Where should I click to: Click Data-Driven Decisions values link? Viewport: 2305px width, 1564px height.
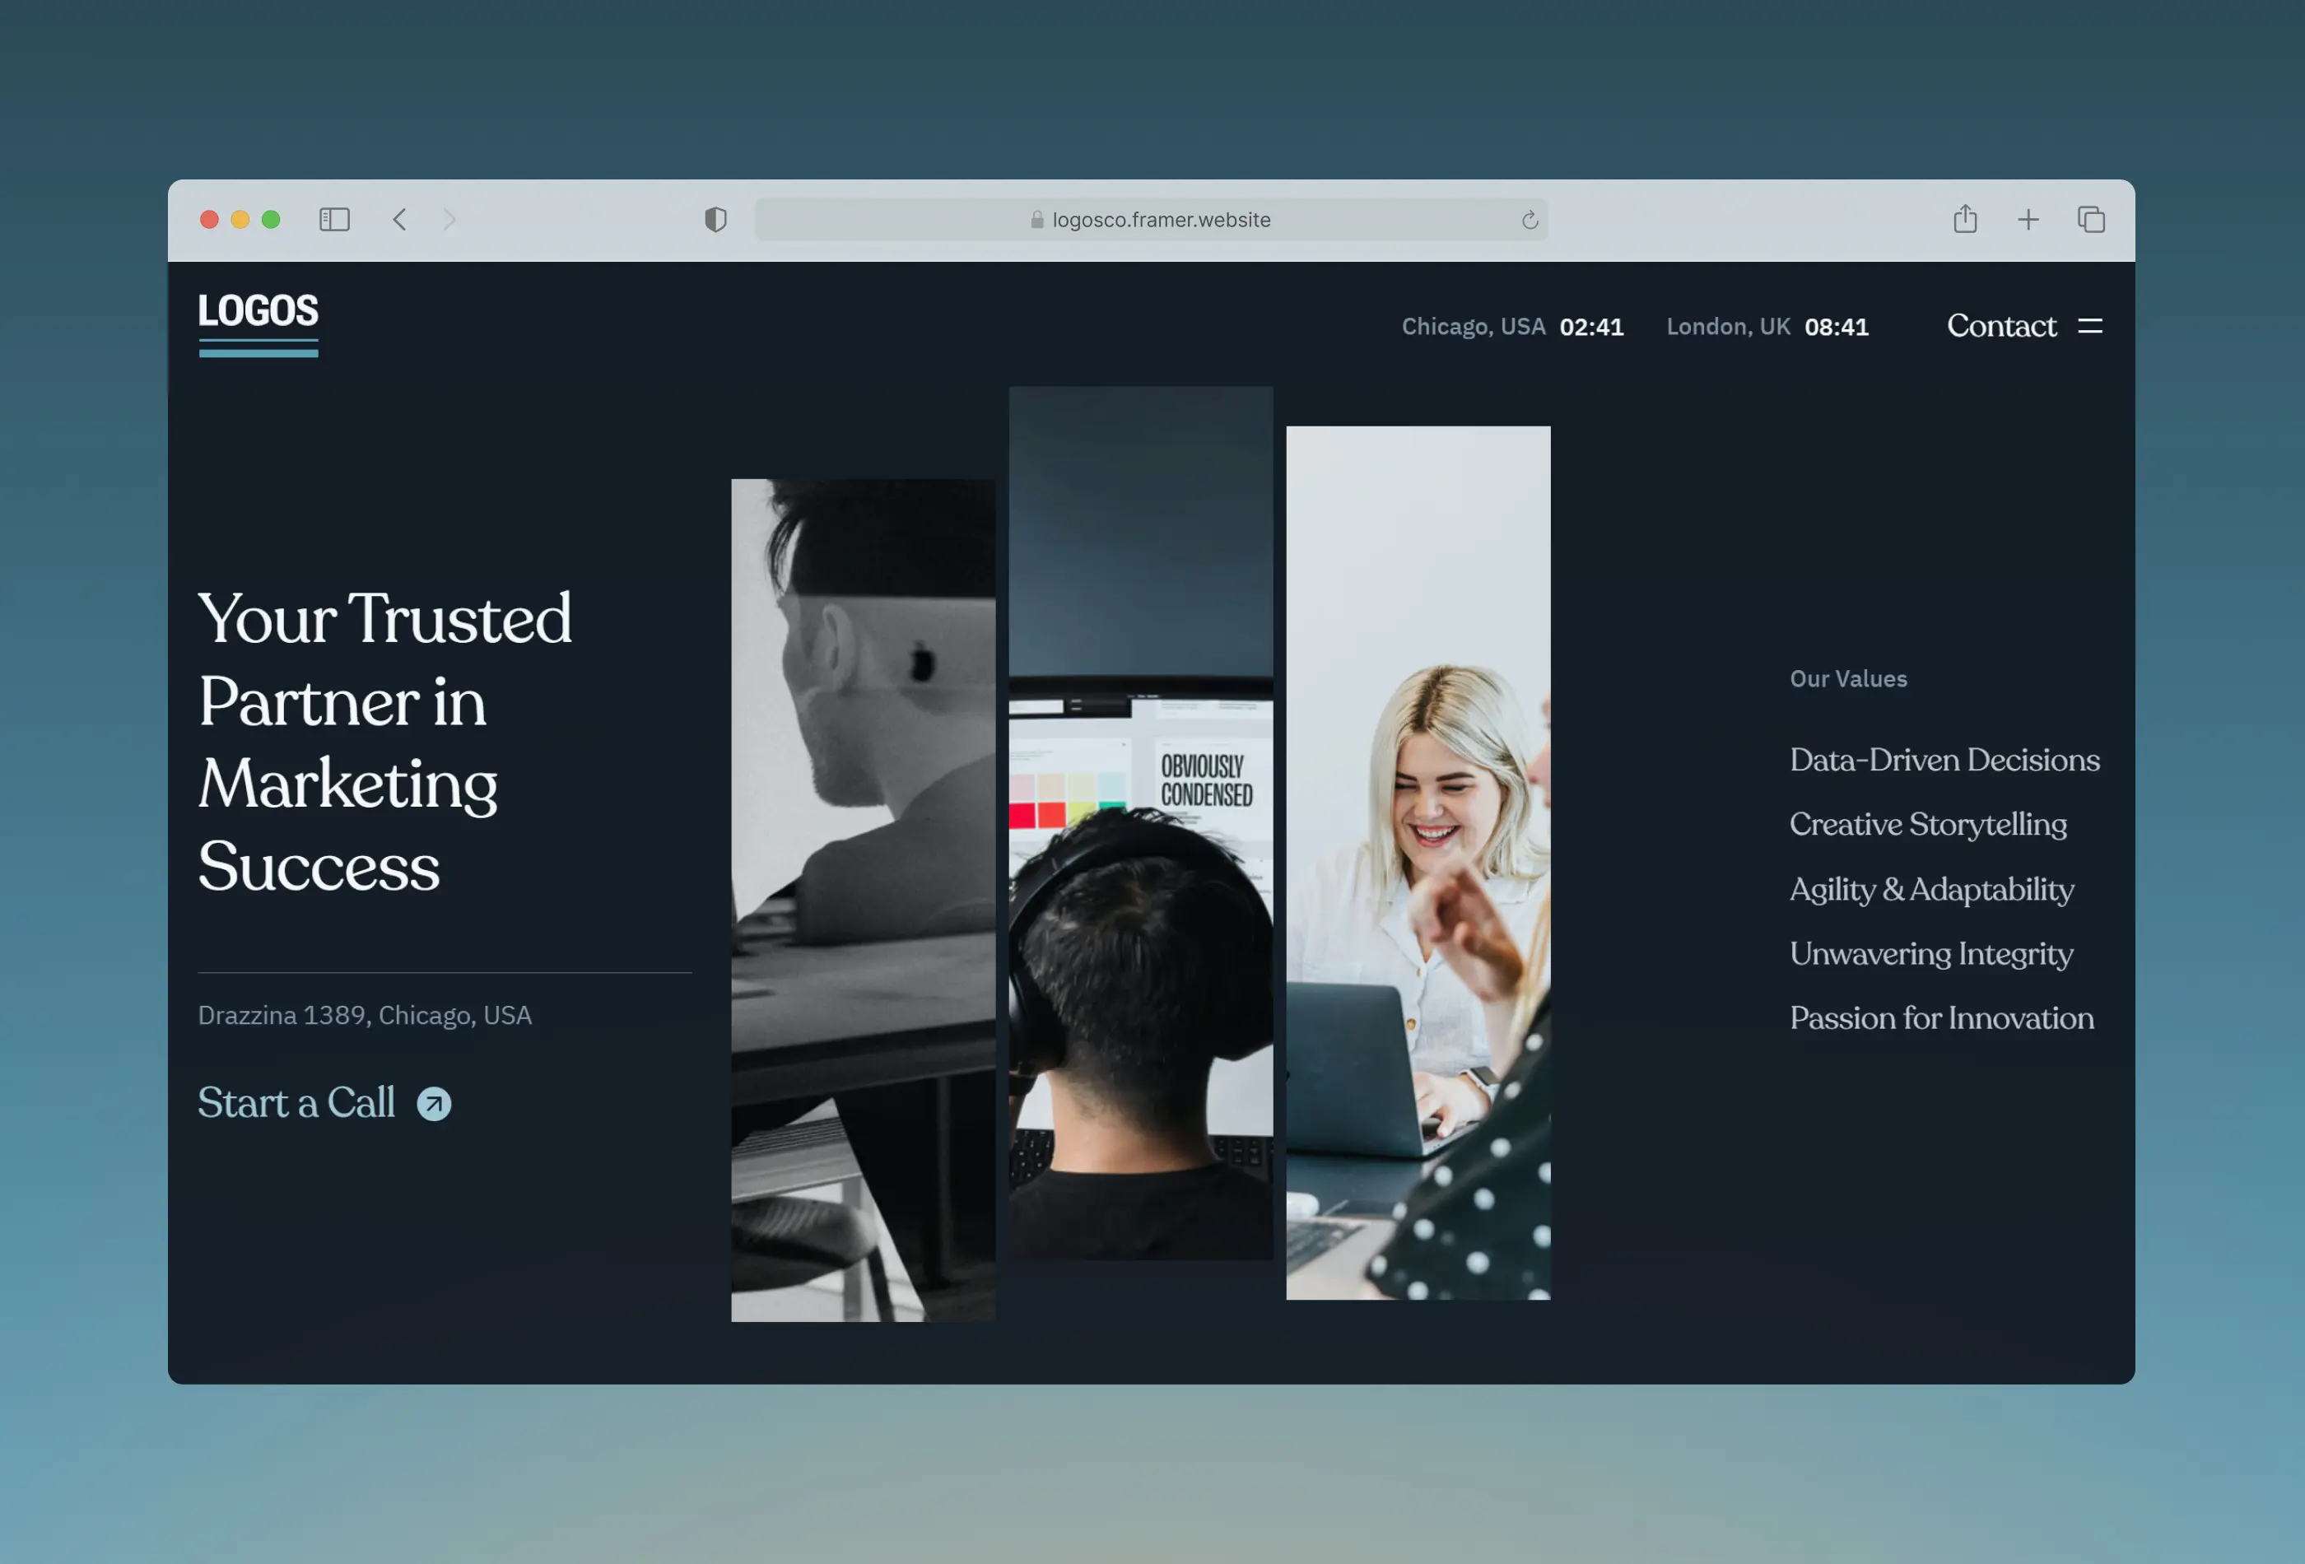click(1944, 757)
